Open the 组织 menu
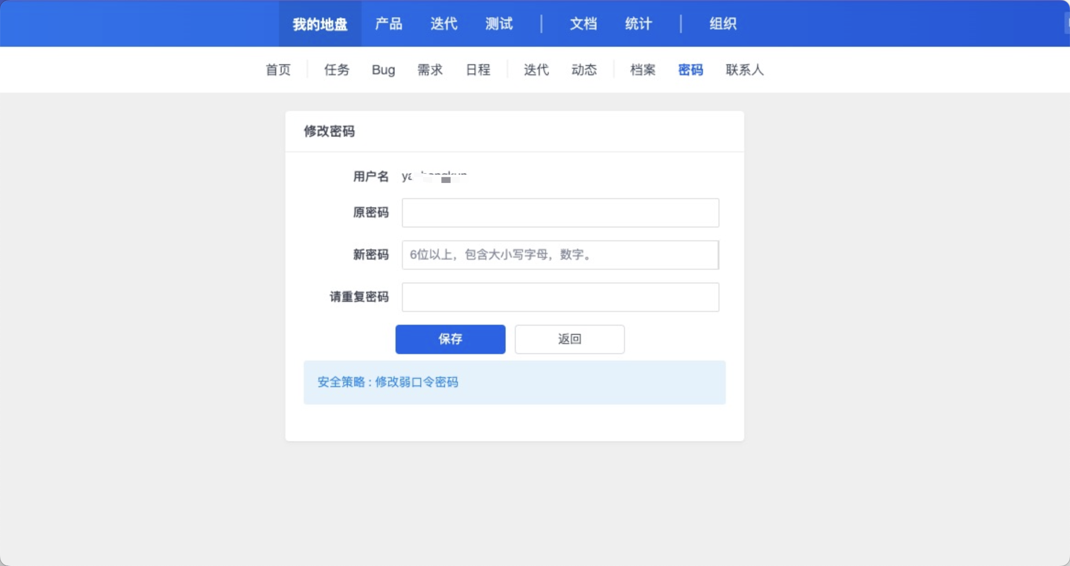The image size is (1070, 566). click(723, 24)
